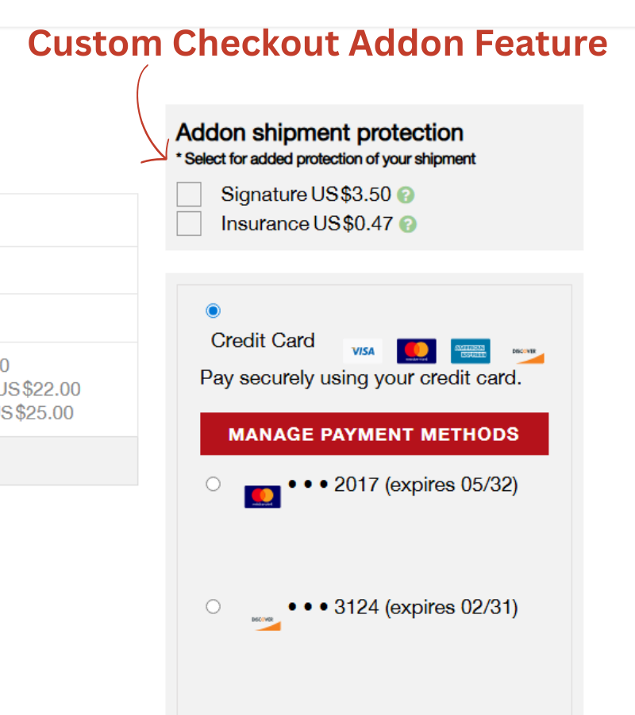Open Manage Payment Methods
Screen dimensions: 635x715
coord(374,435)
